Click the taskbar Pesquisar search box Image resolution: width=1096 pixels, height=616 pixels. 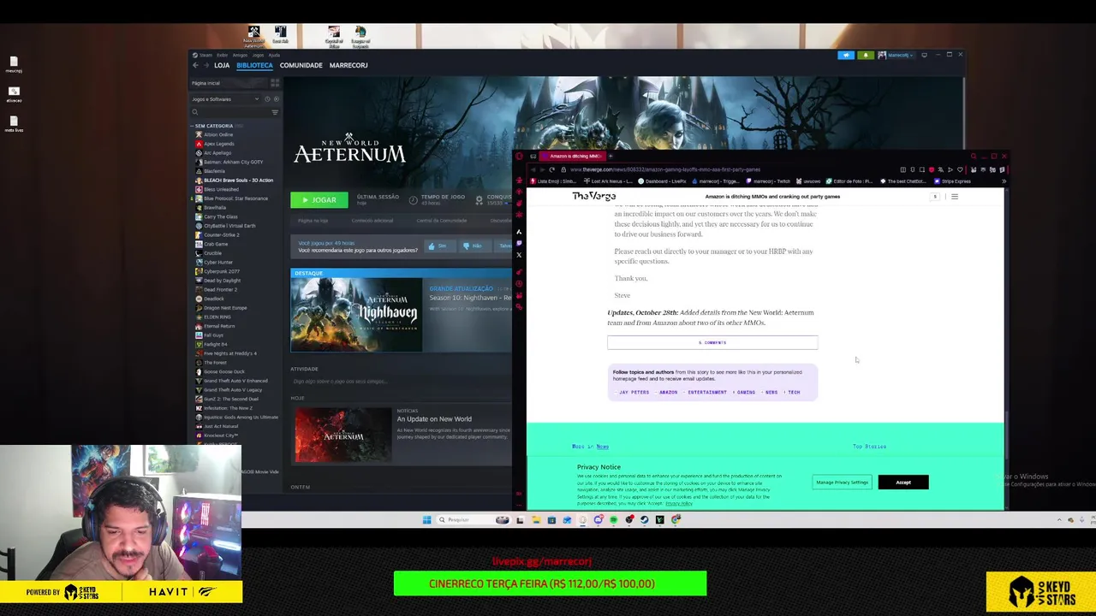coord(473,519)
